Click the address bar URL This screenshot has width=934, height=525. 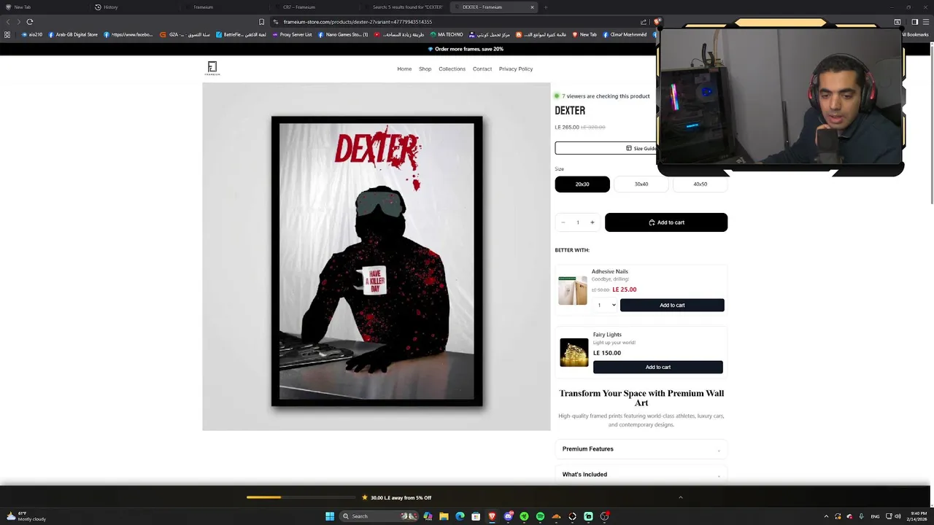coord(358,22)
